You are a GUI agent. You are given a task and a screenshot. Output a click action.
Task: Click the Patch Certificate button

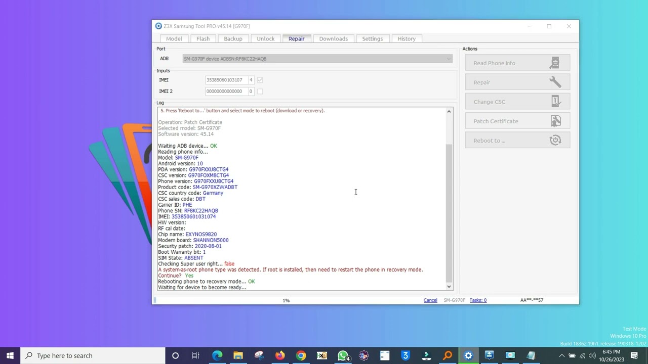click(x=517, y=121)
